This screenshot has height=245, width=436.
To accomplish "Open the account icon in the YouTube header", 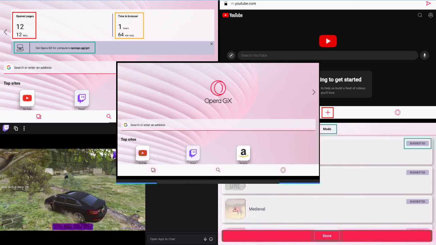I will pyautogui.click(x=431, y=15).
